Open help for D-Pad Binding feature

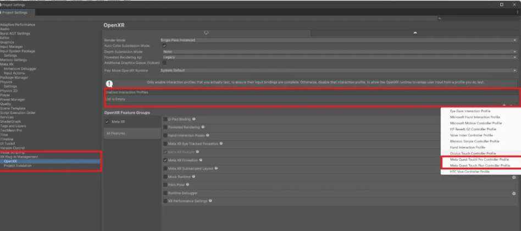(x=194, y=119)
